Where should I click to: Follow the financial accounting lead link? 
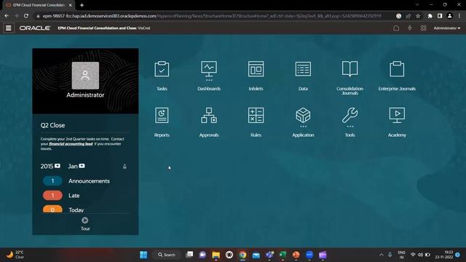(x=71, y=144)
